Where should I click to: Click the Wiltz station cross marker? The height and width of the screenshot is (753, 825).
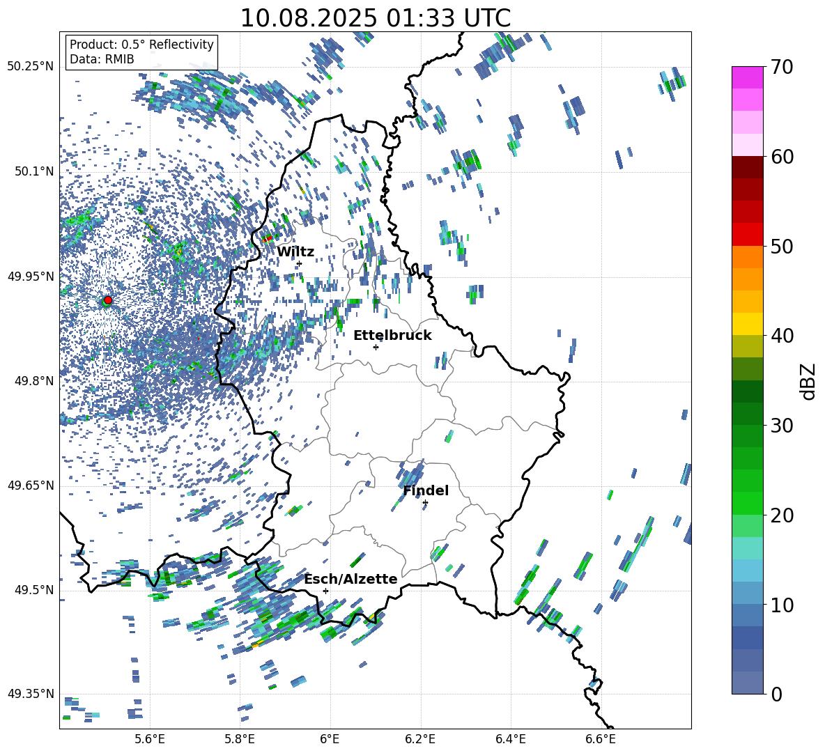(x=299, y=263)
